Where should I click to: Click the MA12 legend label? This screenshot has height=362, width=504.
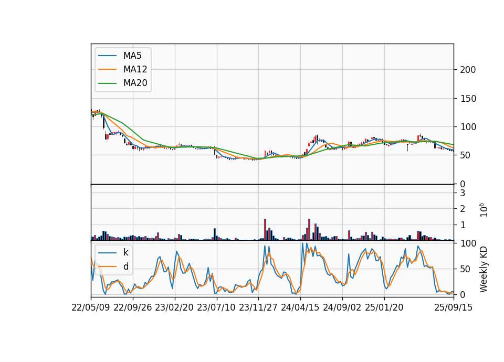click(135, 69)
